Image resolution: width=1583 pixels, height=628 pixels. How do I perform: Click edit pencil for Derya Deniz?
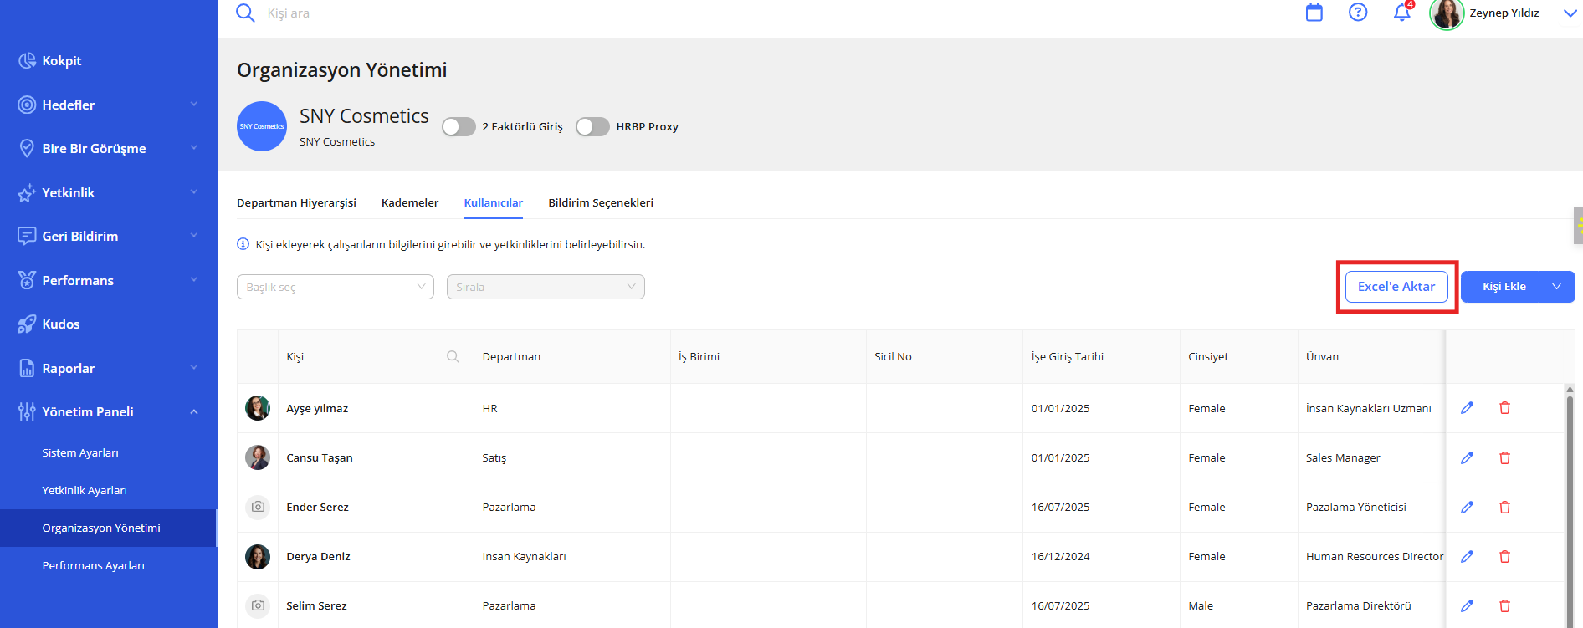(x=1467, y=557)
